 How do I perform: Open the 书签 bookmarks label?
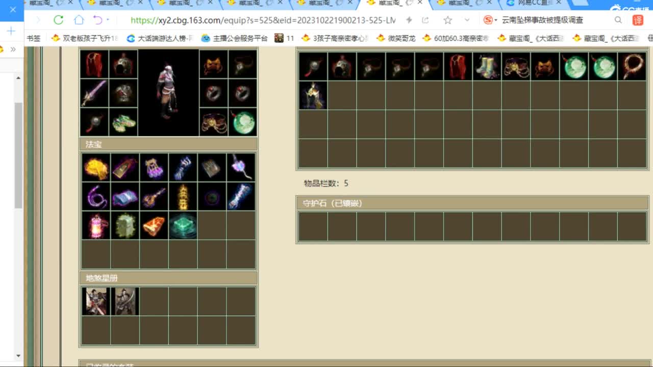(x=33, y=38)
